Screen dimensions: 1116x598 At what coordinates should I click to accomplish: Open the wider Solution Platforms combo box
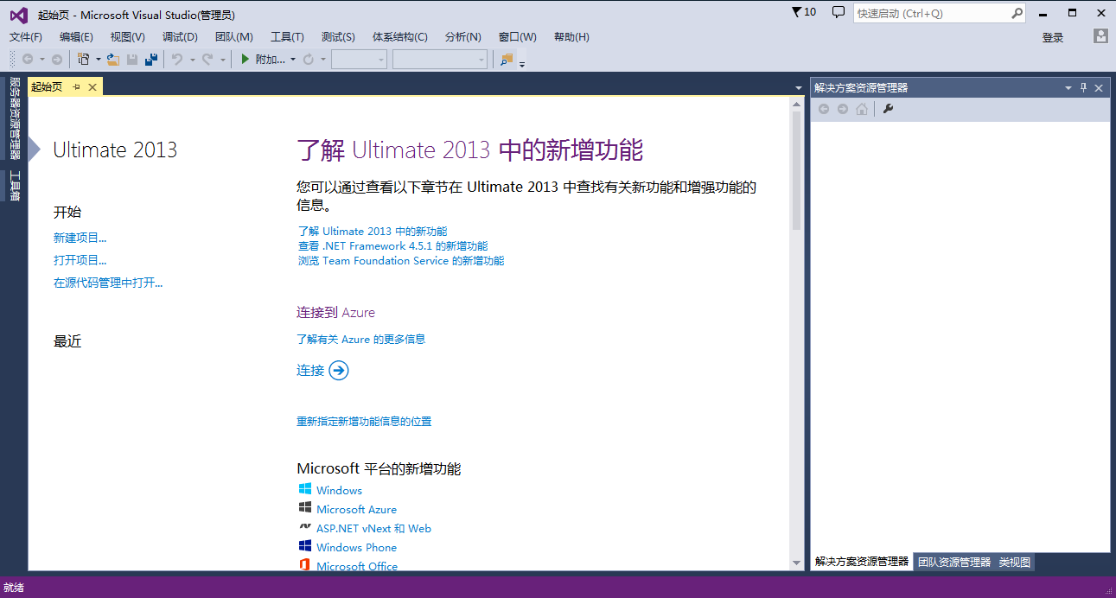440,59
